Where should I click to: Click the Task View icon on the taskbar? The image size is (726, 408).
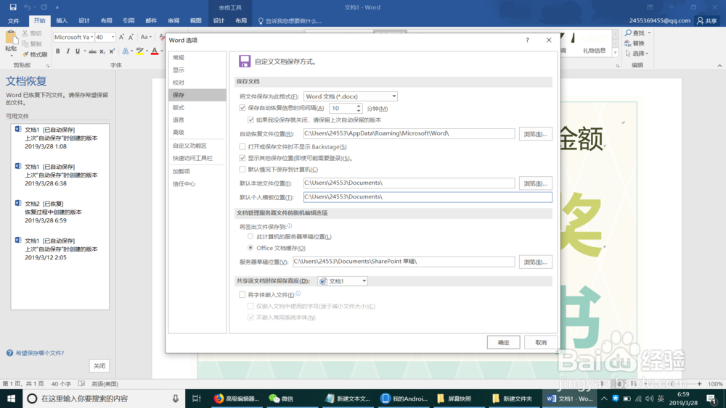[x=196, y=399]
